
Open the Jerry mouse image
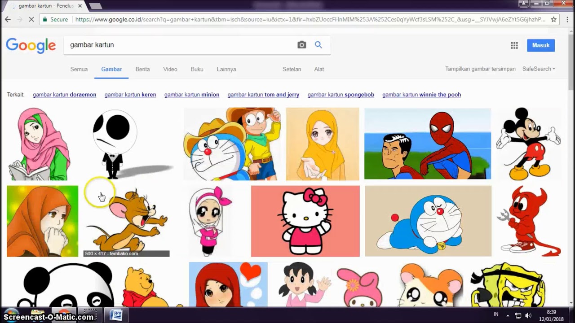127,221
